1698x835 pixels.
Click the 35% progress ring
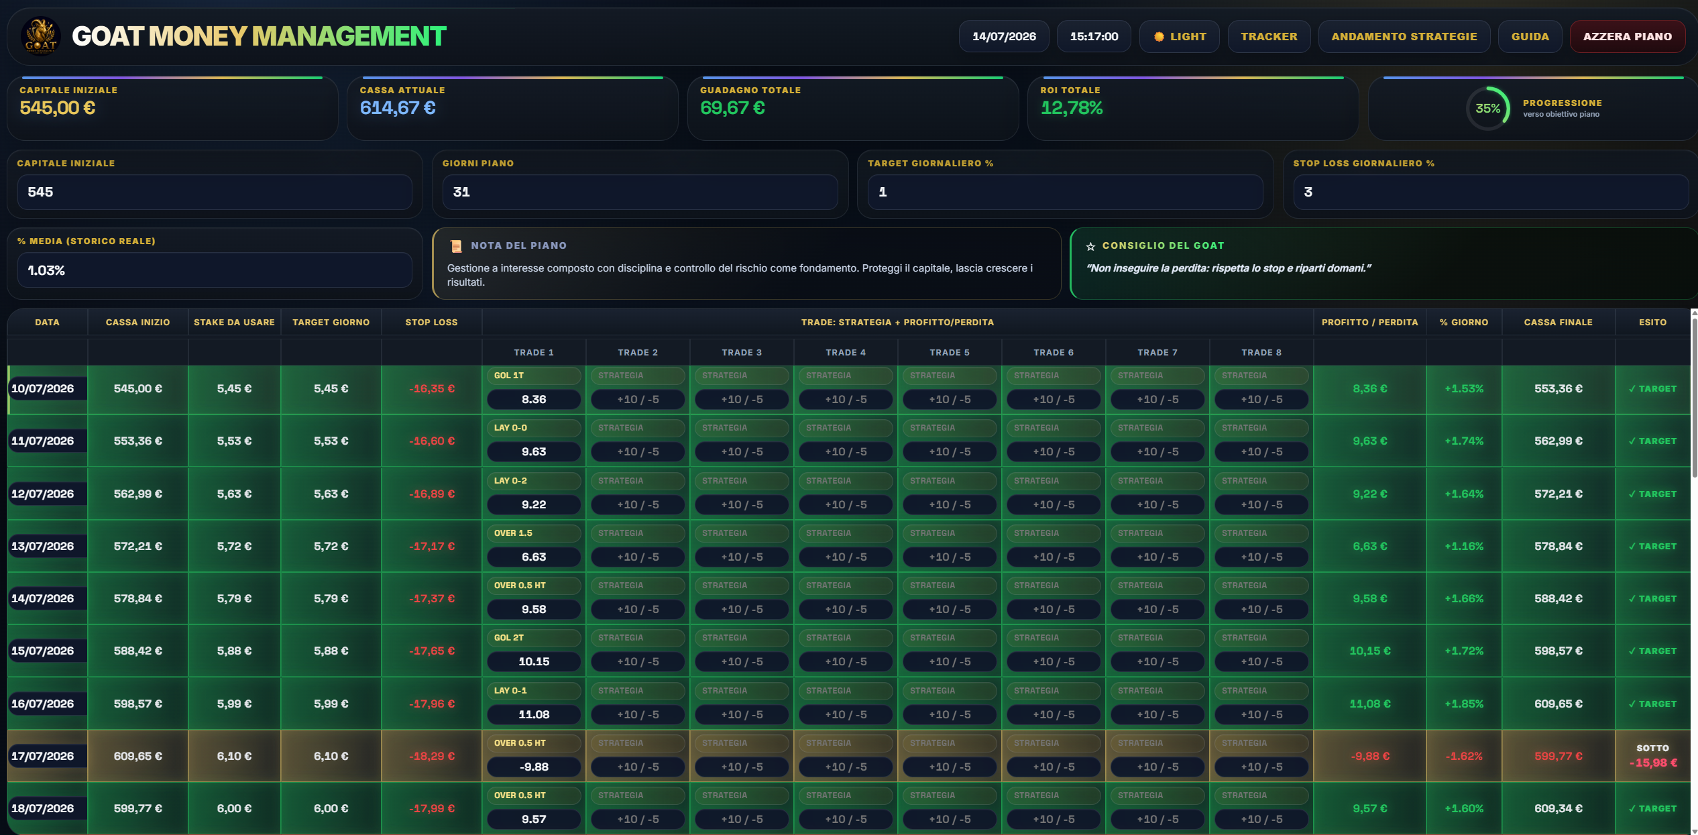tap(1487, 108)
